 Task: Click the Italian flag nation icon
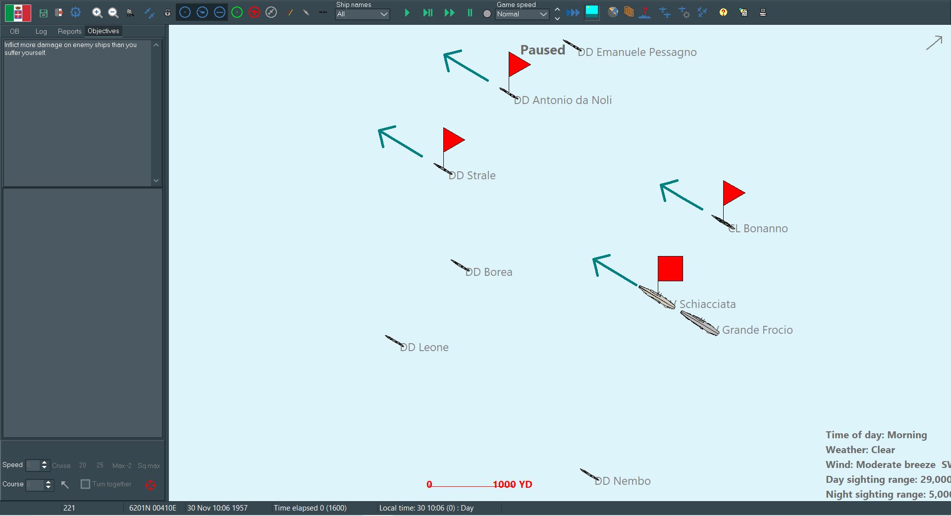(x=18, y=13)
